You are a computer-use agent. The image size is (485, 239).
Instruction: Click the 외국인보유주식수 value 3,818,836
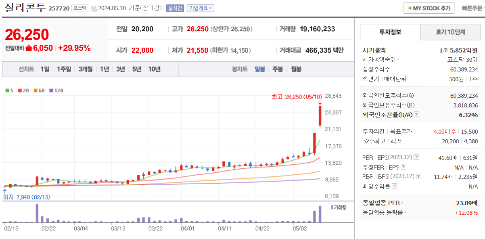pos(465,105)
